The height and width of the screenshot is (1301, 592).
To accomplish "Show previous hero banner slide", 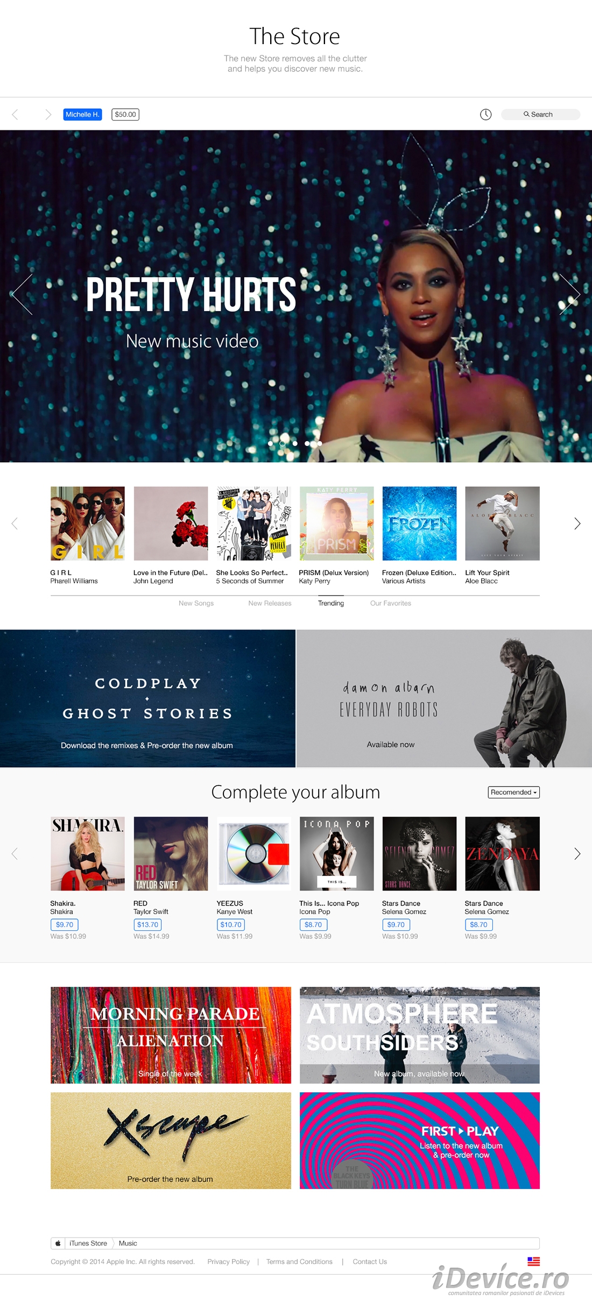I will [22, 294].
